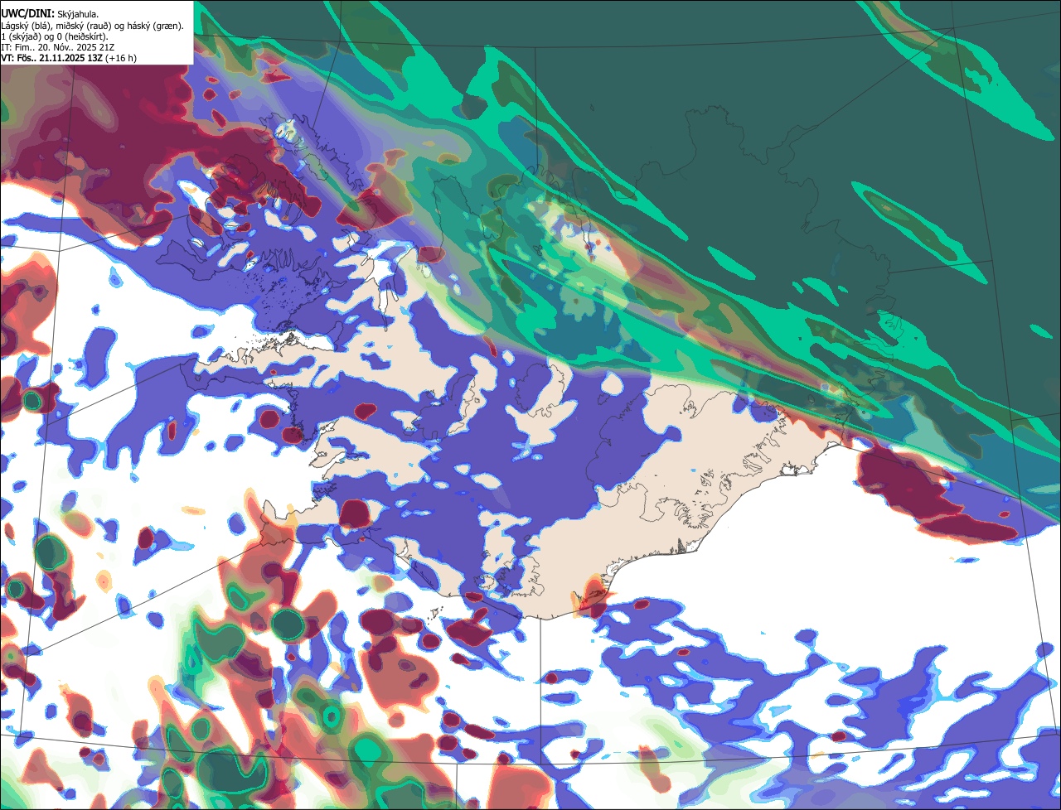Click the 'UWC/DINI: Skýjahula.' title text
The height and width of the screenshot is (810, 1061).
point(50,14)
